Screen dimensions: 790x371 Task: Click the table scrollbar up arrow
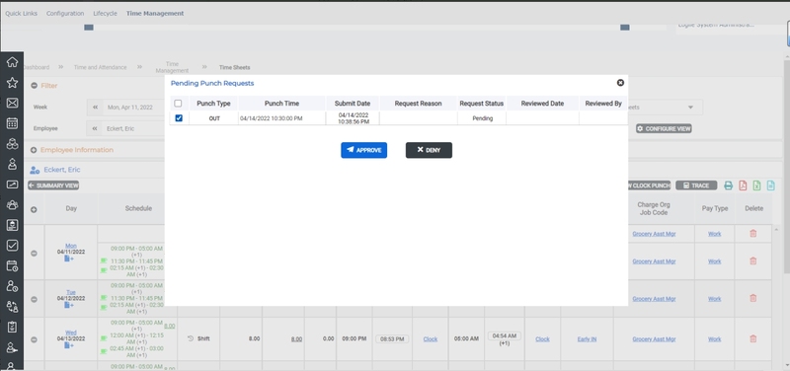tap(777, 229)
